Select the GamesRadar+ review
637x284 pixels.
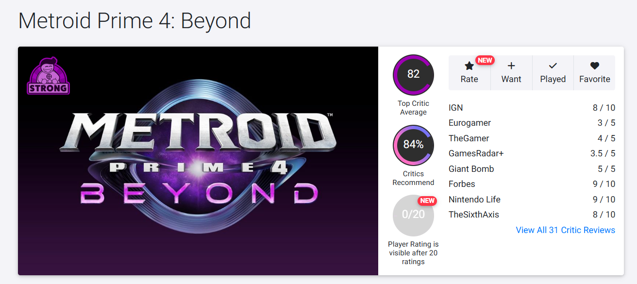point(476,153)
